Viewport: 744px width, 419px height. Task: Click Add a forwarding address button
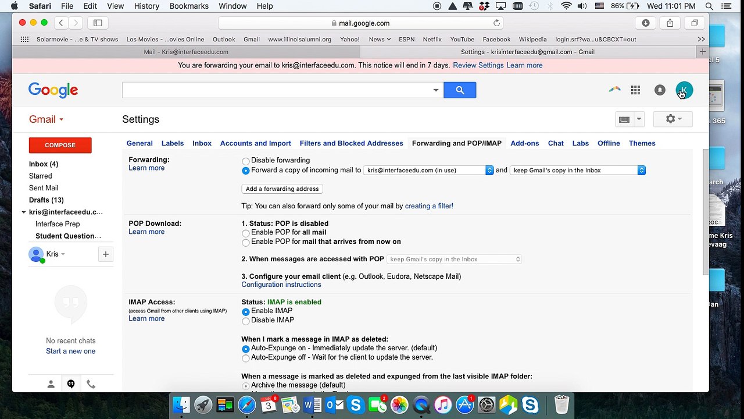282,189
